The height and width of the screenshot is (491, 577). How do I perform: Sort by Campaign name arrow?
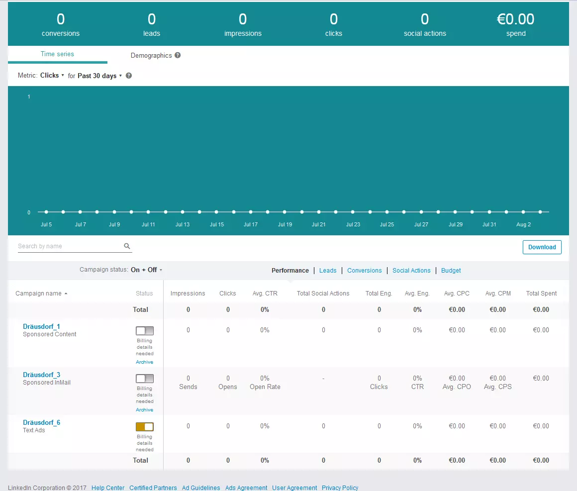(66, 294)
